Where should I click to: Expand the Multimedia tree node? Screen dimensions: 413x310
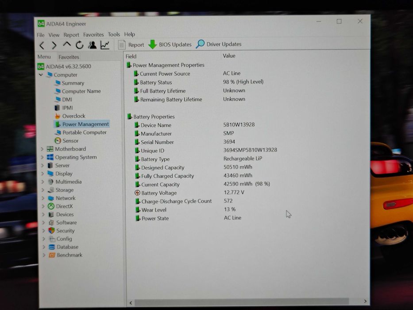pyautogui.click(x=43, y=182)
